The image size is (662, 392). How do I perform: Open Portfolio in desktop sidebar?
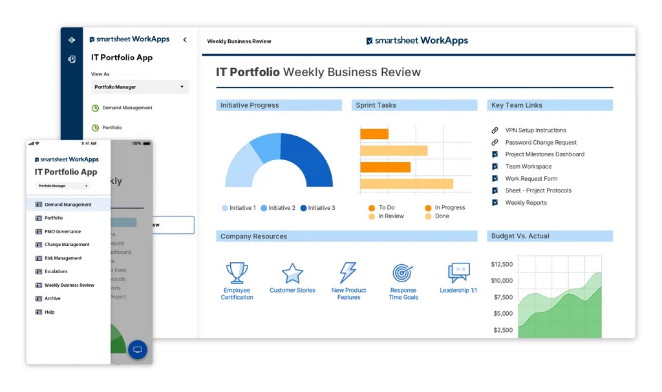point(112,127)
